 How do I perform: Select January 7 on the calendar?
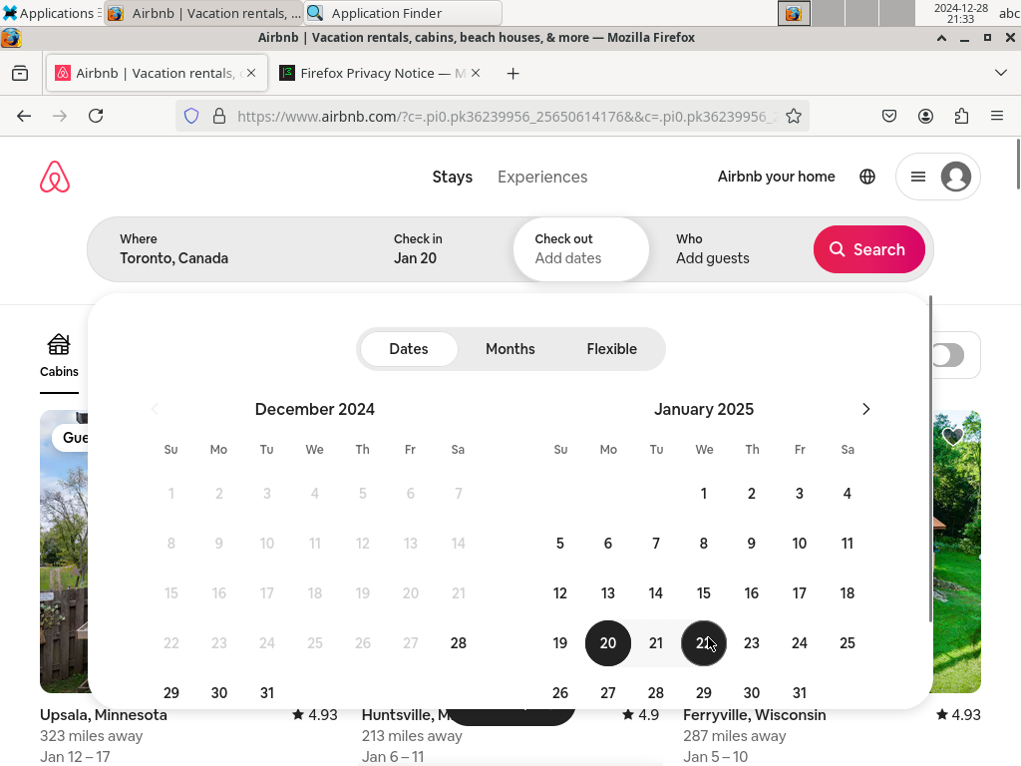tap(656, 544)
